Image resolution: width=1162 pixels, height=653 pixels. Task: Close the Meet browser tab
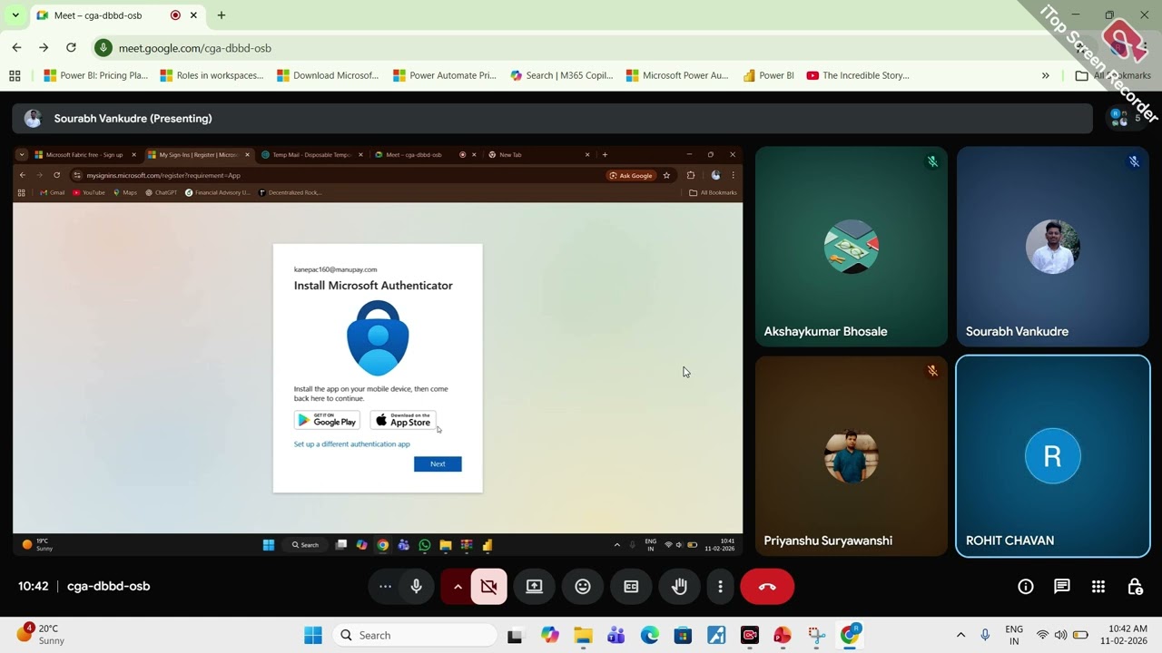pos(193,15)
